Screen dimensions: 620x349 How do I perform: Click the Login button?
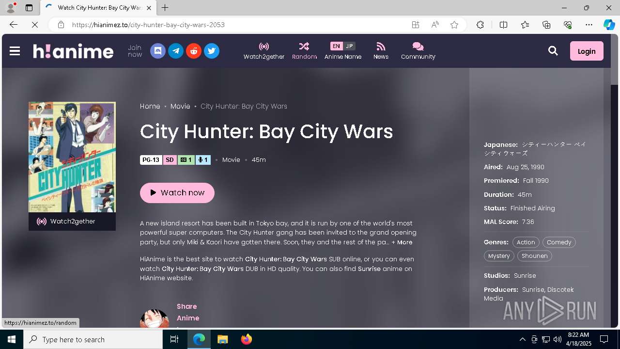pyautogui.click(x=587, y=51)
